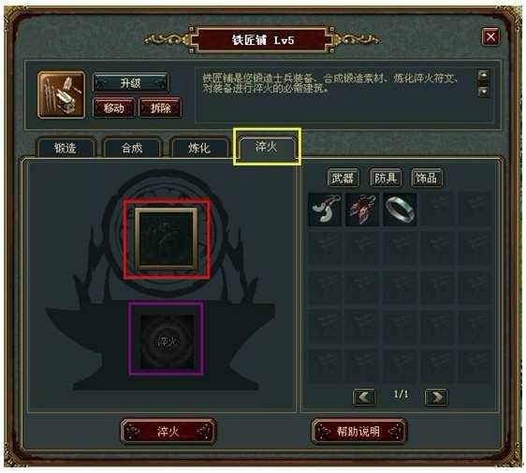Click the 拆除 demolish button

(161, 107)
